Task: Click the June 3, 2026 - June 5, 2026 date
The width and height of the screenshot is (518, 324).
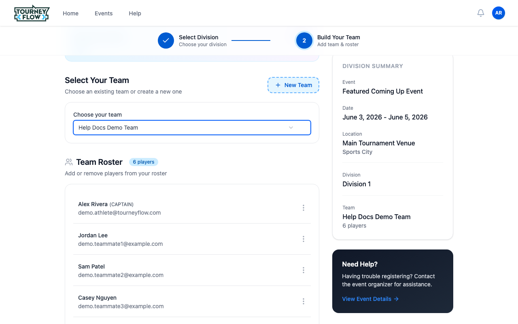Action: (x=385, y=117)
